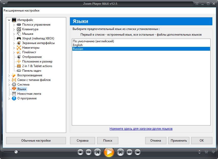Click the XInput gamepad icon

19,38
